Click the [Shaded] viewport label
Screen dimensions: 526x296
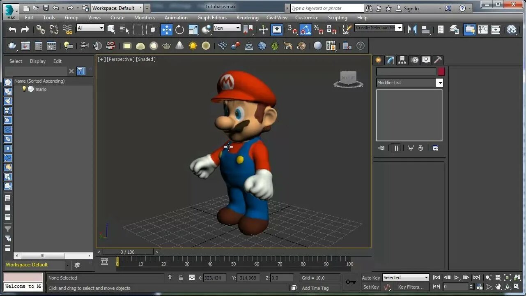coord(146,59)
